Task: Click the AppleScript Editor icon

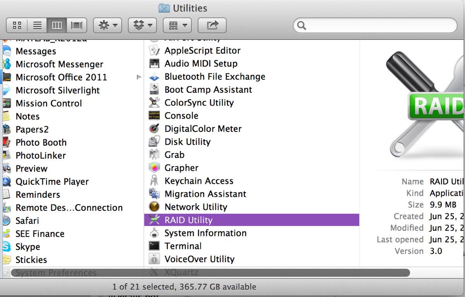Action: (154, 50)
